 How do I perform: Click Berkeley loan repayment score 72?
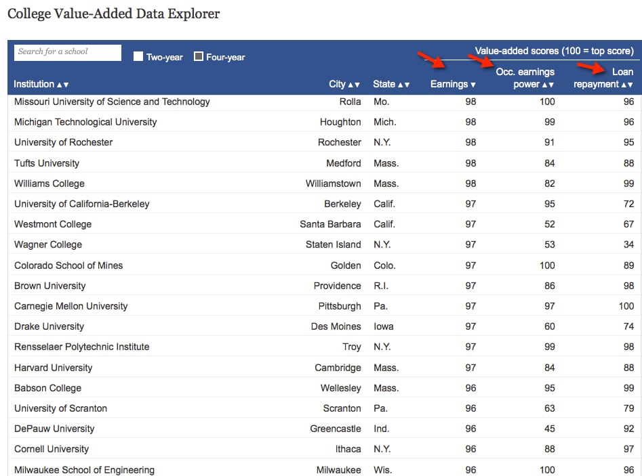tap(628, 204)
